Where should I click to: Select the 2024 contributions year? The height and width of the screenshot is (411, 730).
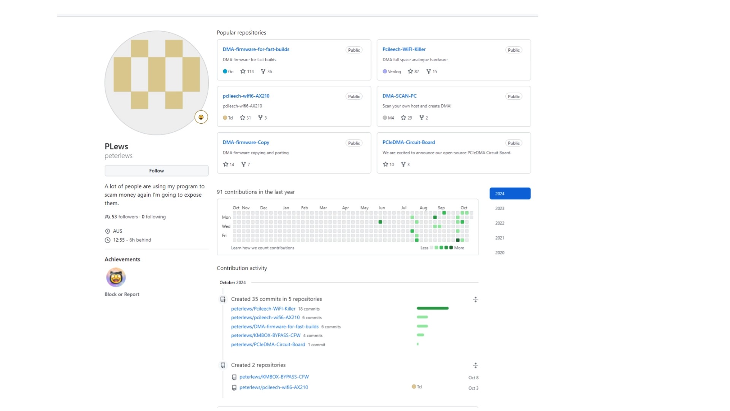(x=510, y=194)
